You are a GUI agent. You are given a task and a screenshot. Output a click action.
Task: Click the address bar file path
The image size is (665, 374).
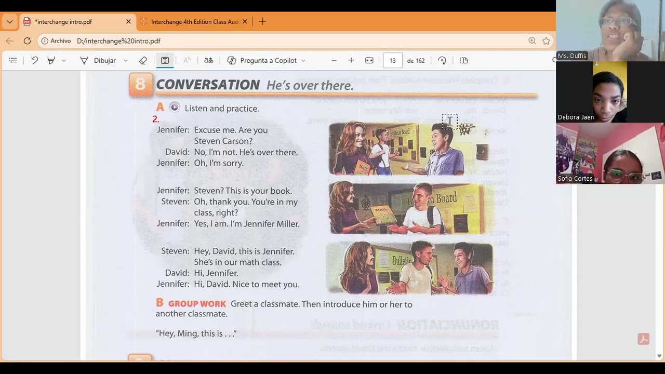(x=118, y=41)
